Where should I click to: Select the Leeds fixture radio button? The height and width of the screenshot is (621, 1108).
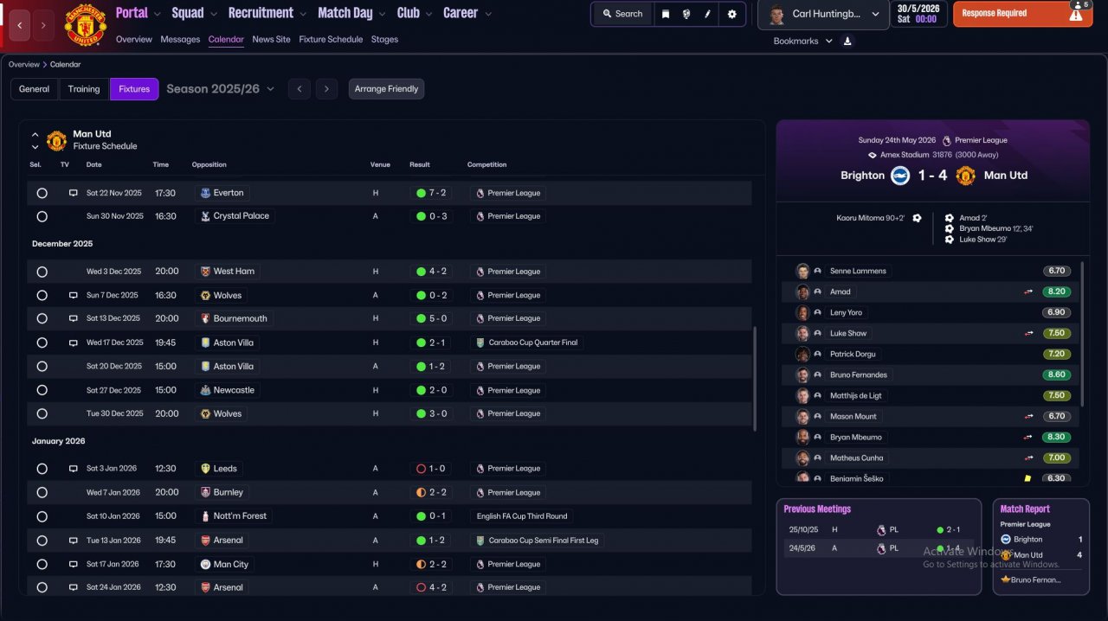point(42,469)
